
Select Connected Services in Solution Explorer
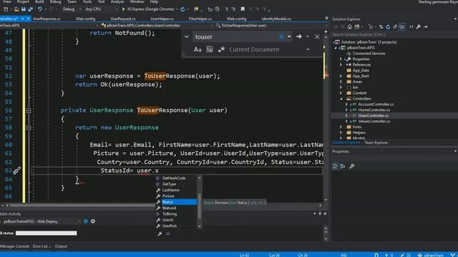pos(369,54)
